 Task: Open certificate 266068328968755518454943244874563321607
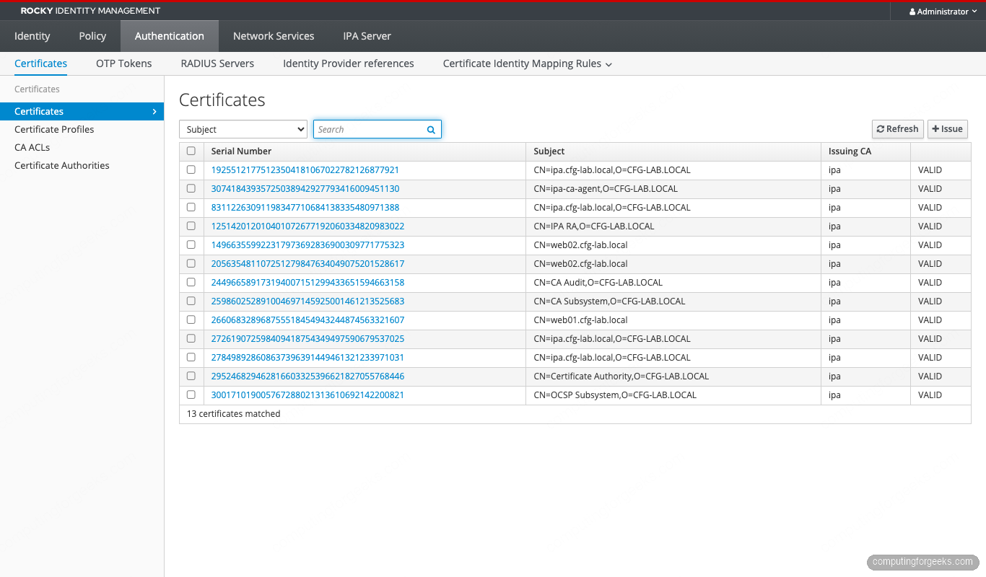click(307, 320)
